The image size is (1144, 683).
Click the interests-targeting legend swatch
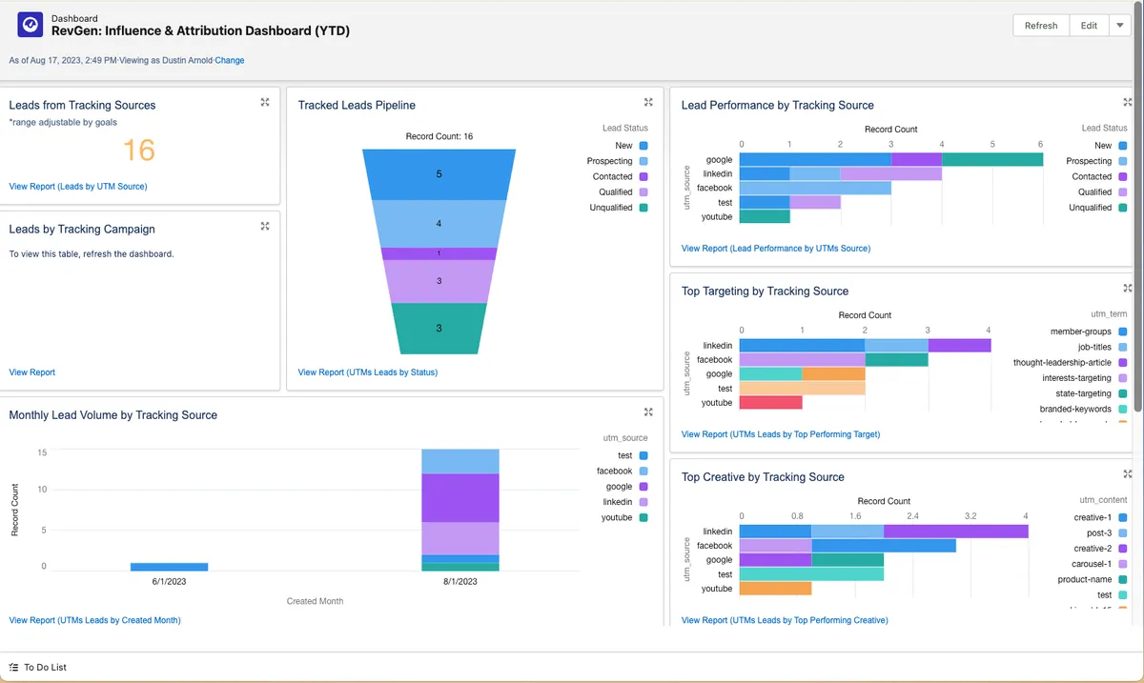click(1123, 378)
